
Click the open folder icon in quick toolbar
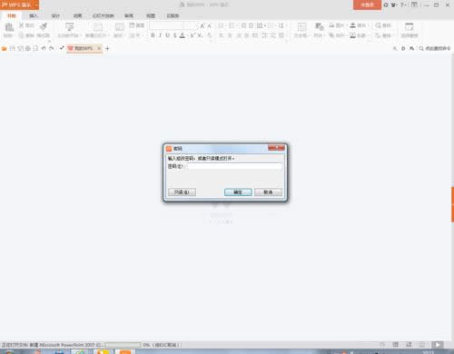click(5, 48)
